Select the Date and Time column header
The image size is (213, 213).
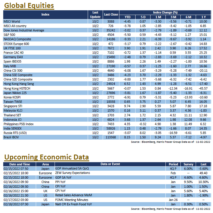[20, 164]
